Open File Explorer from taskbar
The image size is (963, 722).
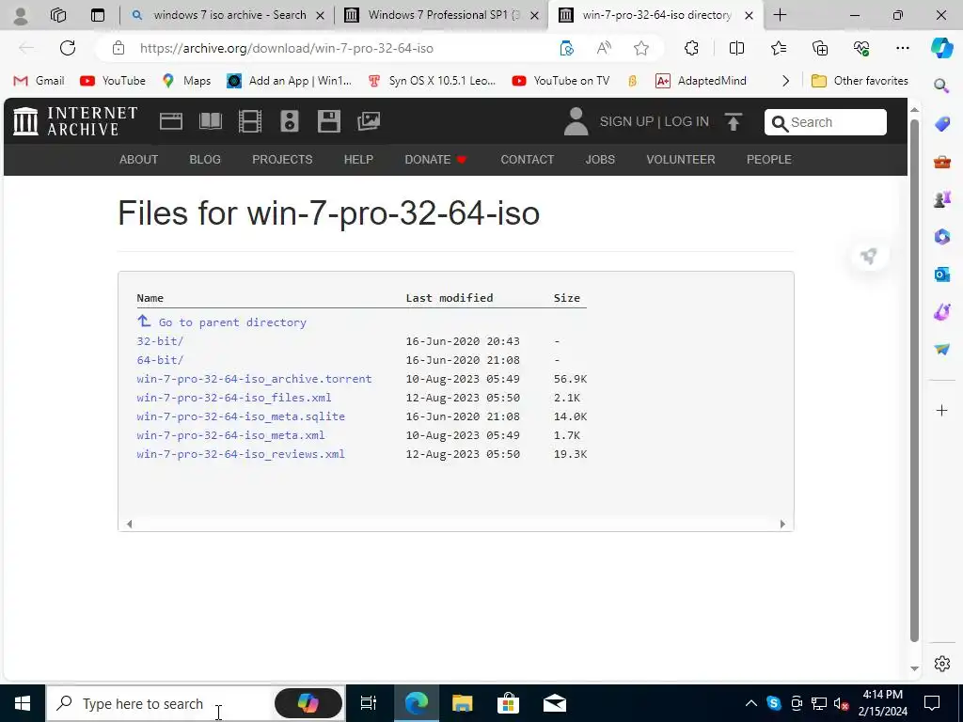(x=462, y=703)
